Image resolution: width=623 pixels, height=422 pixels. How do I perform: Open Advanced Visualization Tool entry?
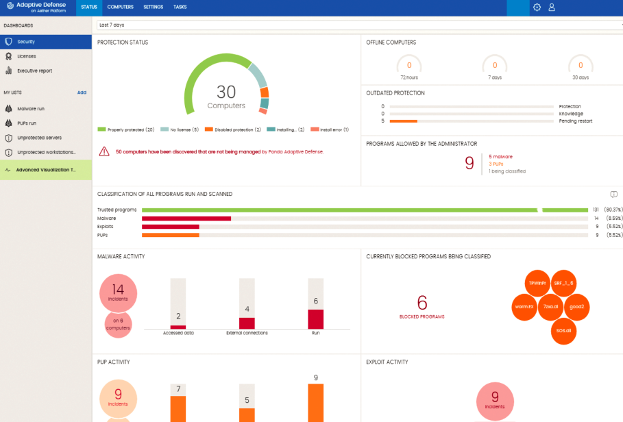click(x=46, y=170)
